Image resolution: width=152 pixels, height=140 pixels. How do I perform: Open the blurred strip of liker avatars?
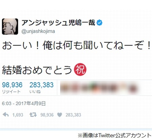coord(99,88)
